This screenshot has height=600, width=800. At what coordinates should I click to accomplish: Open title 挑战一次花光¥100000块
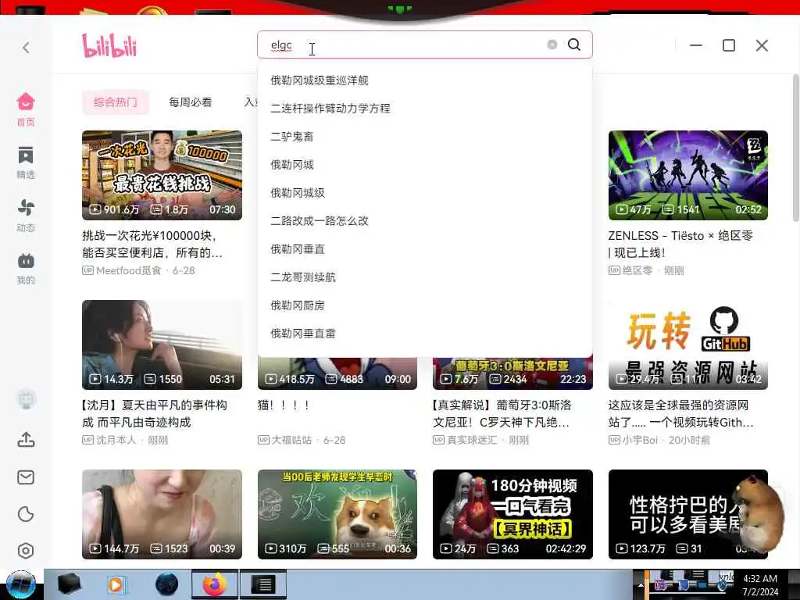point(152,244)
